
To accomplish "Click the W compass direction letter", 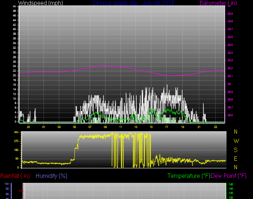I will click(x=235, y=141).
